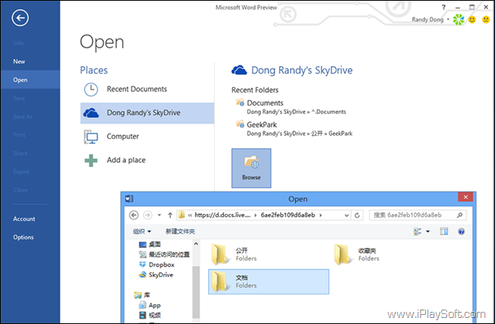
Task: Select App library in navigation pane
Action: coord(150,305)
